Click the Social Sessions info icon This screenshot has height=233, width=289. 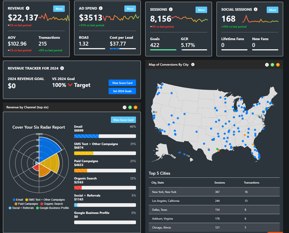[256, 9]
